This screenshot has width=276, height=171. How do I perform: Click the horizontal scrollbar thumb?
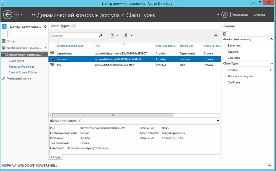113,115
